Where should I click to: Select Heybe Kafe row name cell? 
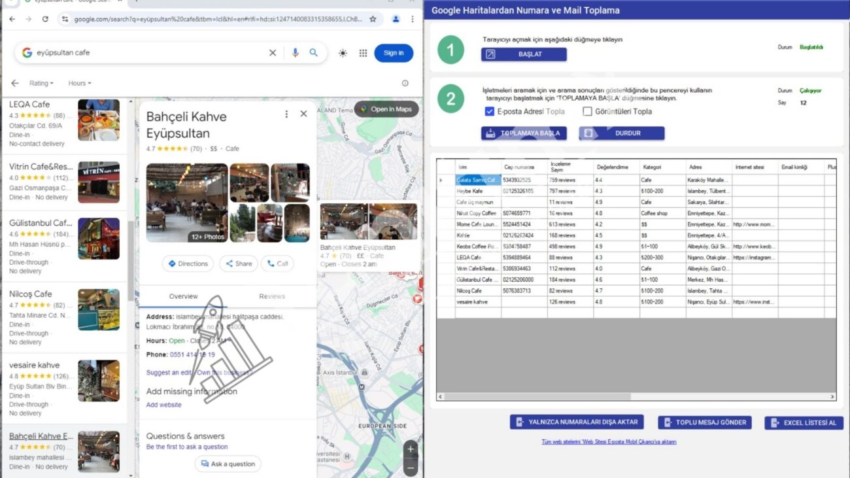[478, 191]
